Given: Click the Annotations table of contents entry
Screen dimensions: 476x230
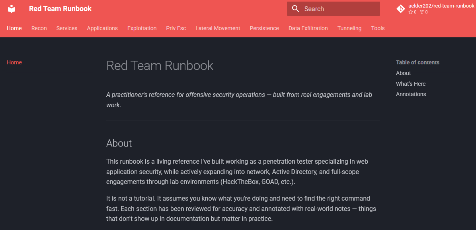Looking at the screenshot, I should (411, 94).
